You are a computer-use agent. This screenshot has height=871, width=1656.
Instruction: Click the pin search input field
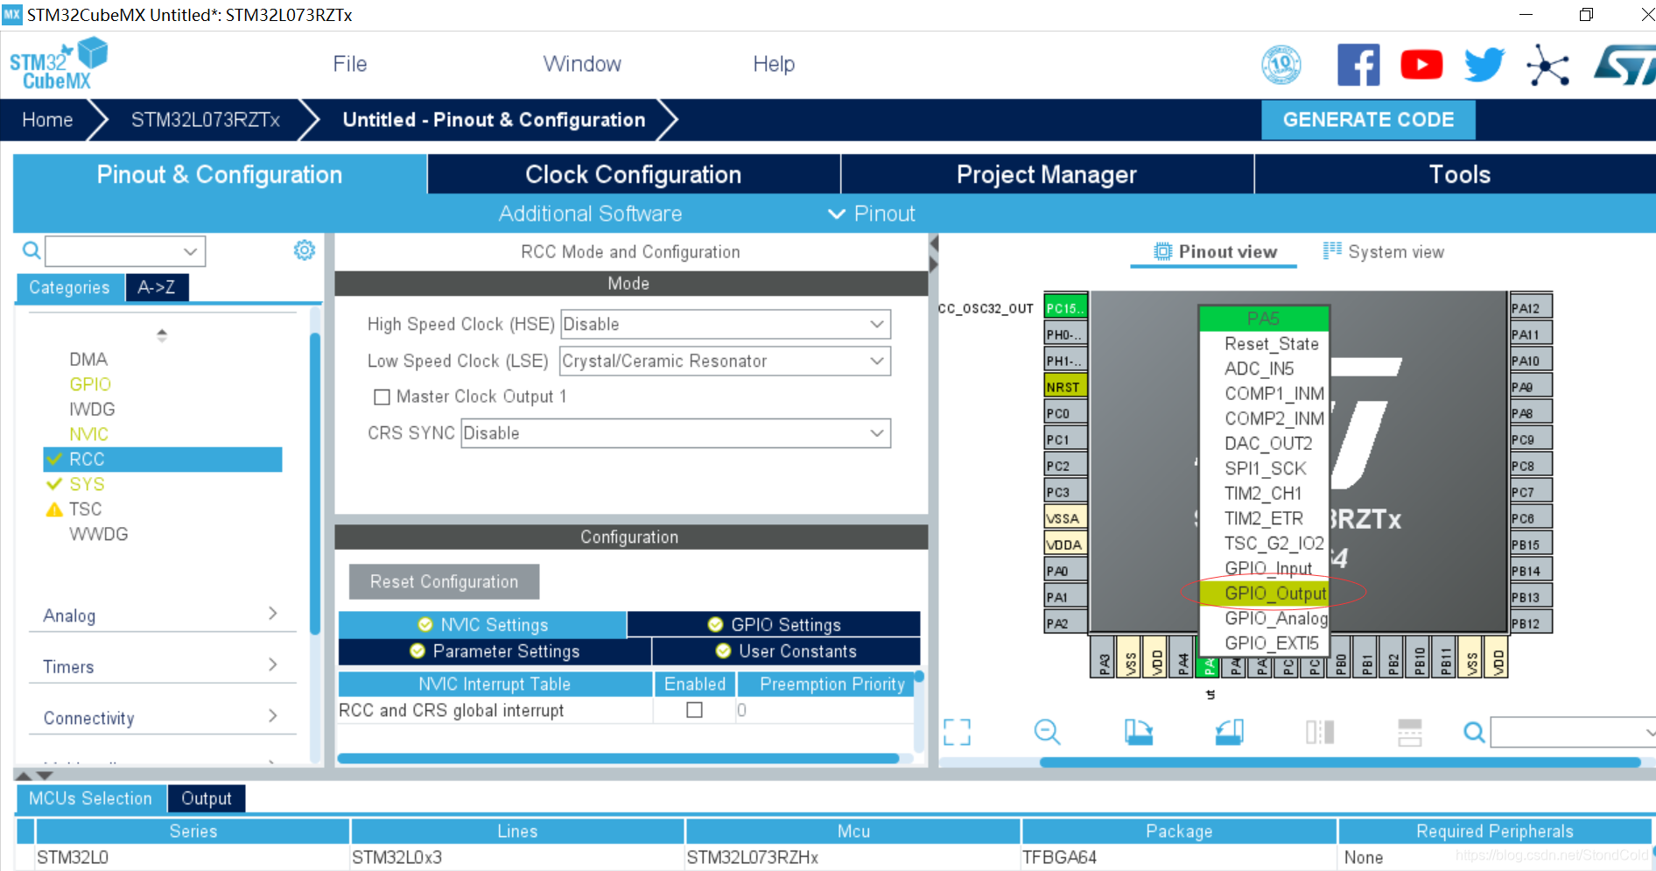(x=1573, y=732)
